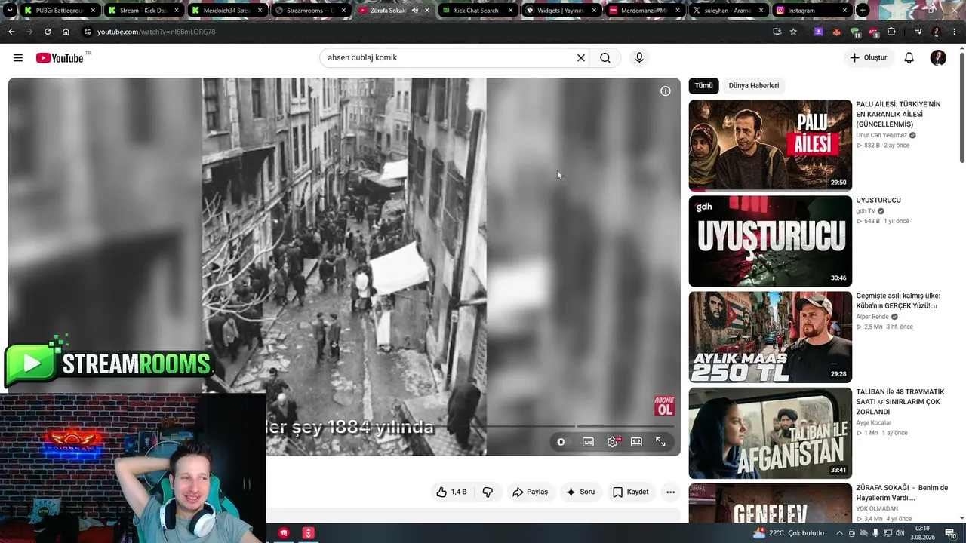Open a new browser tab
This screenshot has width=966, height=543.
coord(863,11)
